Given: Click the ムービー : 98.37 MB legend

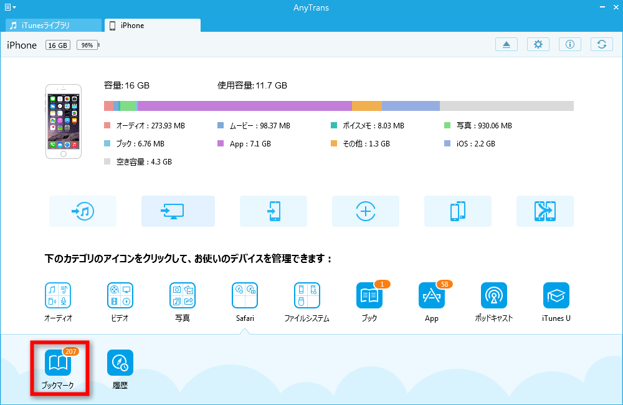Looking at the screenshot, I should coord(254,126).
